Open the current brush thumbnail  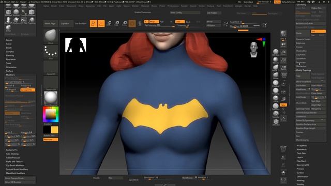point(51,37)
